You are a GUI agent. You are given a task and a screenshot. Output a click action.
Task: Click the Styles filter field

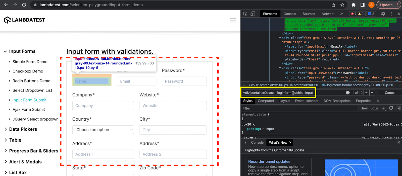[x=299, y=108]
